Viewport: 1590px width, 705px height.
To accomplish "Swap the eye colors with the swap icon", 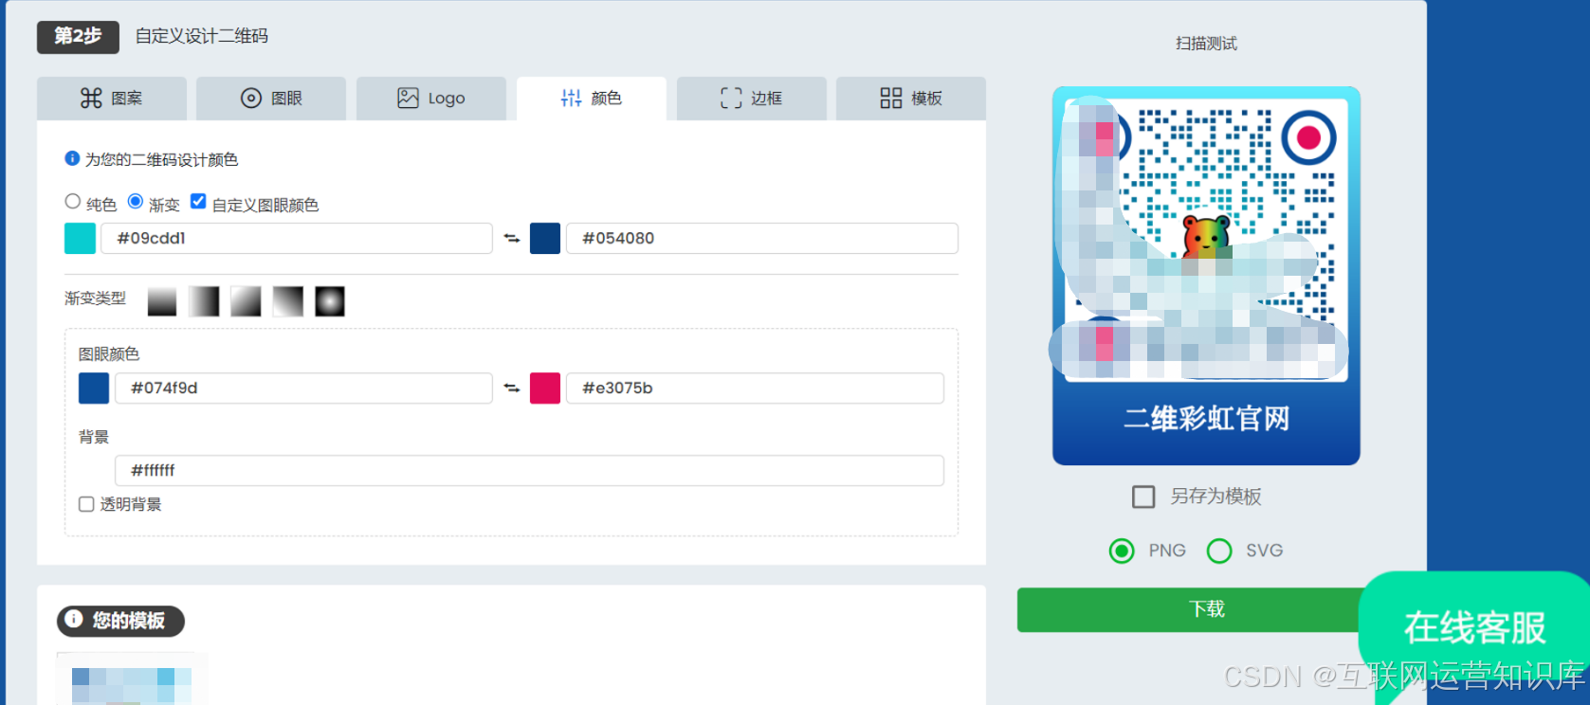I will 512,389.
